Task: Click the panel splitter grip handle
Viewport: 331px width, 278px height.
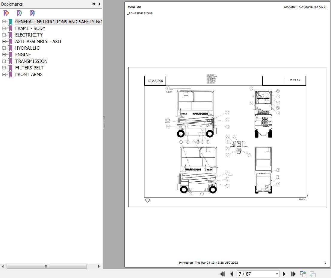Action: point(104,122)
